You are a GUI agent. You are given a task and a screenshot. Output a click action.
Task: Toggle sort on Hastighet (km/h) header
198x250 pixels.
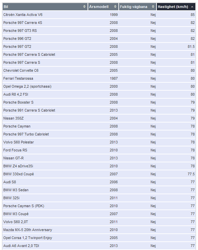(x=176, y=7)
